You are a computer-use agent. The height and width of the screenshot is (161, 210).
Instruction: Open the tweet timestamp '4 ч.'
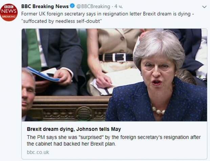click(x=119, y=6)
